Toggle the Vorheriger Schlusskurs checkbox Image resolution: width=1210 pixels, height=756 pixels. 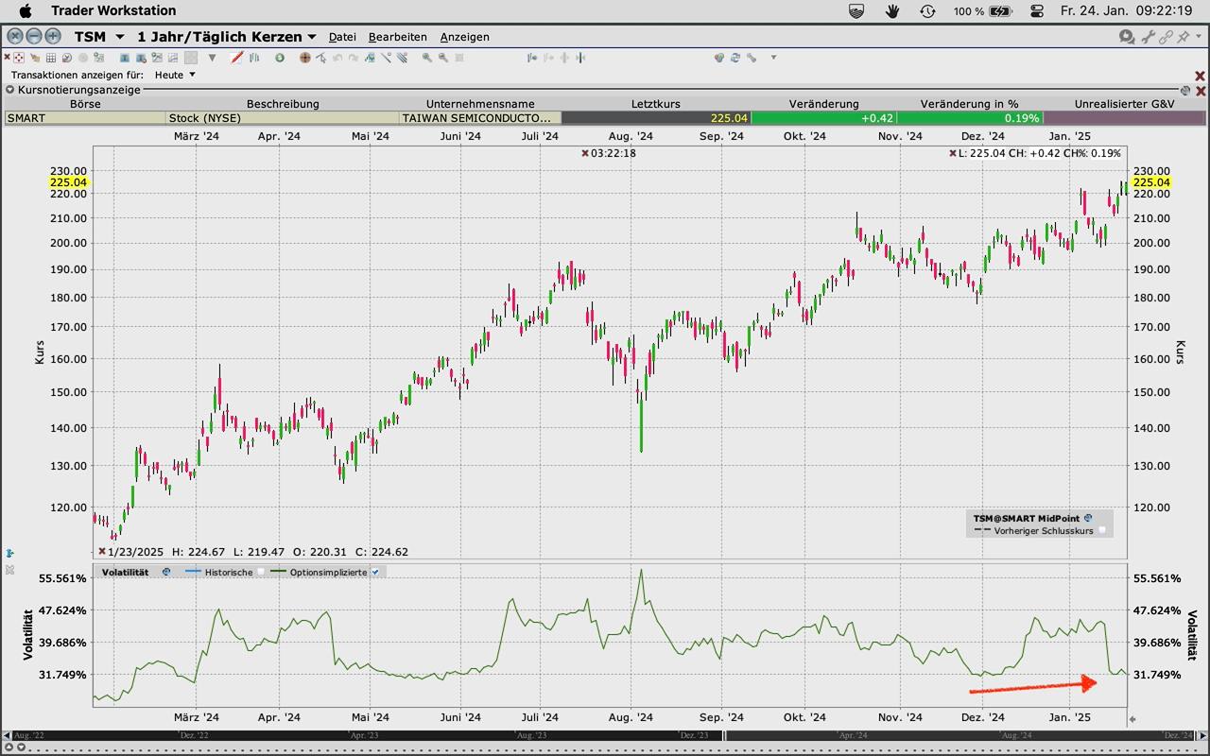click(x=1102, y=531)
